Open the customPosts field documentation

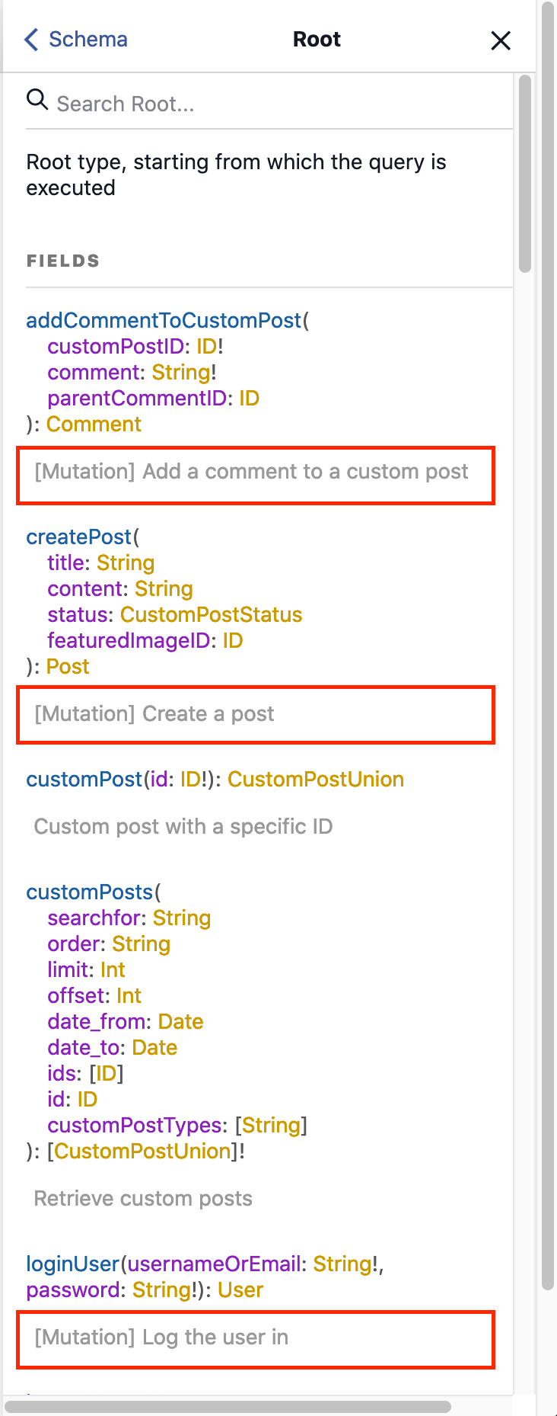pos(89,892)
